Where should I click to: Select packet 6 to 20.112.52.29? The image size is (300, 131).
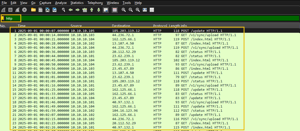coord(150,52)
